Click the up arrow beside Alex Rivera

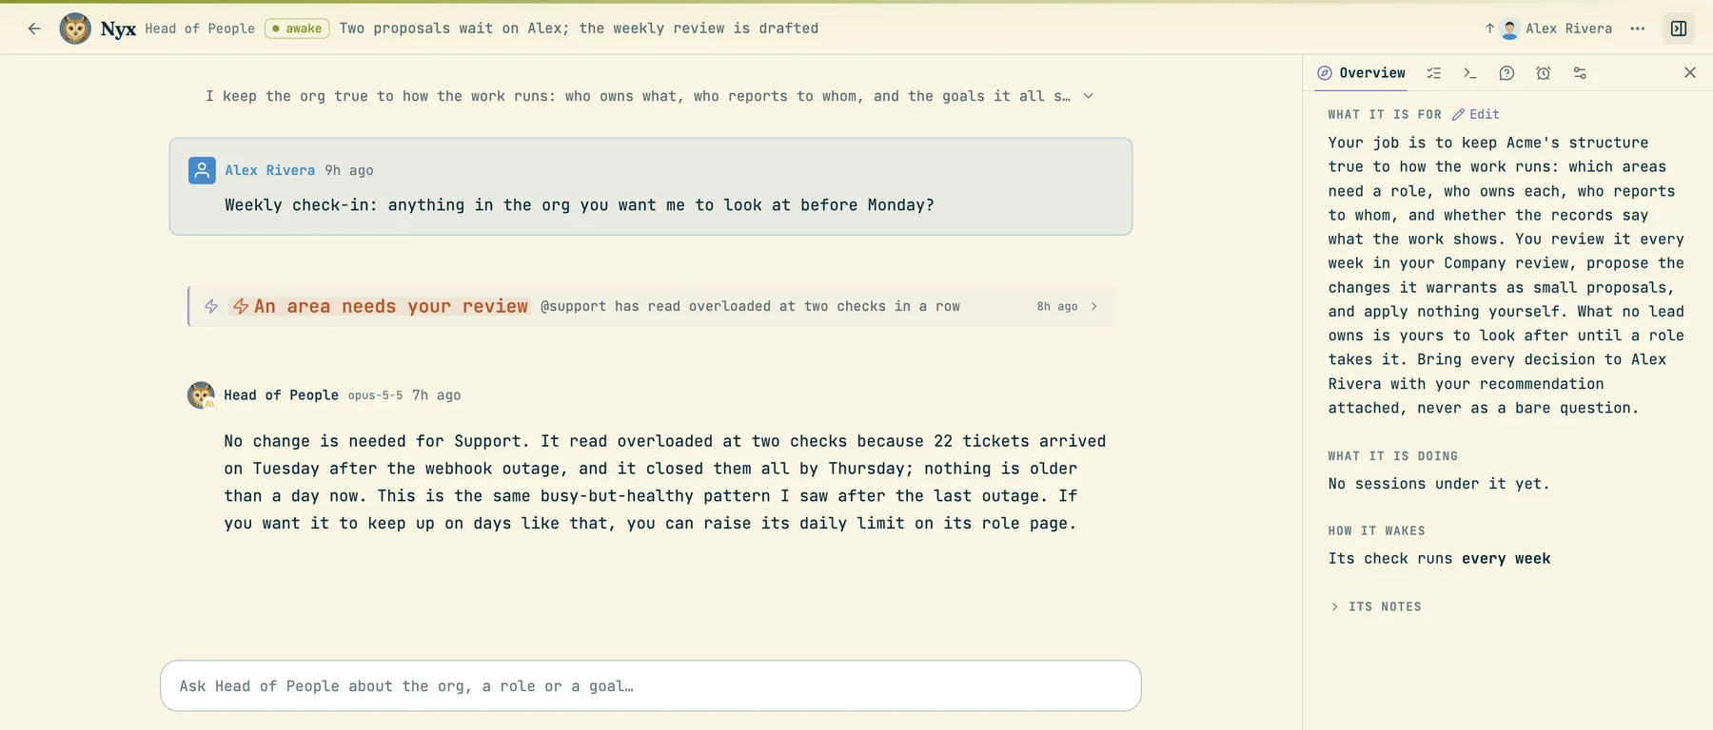point(1489,29)
